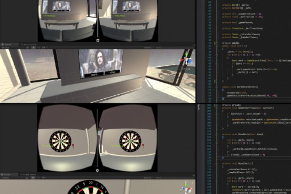This screenshot has height=194, width=291.
Task: Collapse the DartsBoardEnter() method outline
Action: tap(216, 87)
